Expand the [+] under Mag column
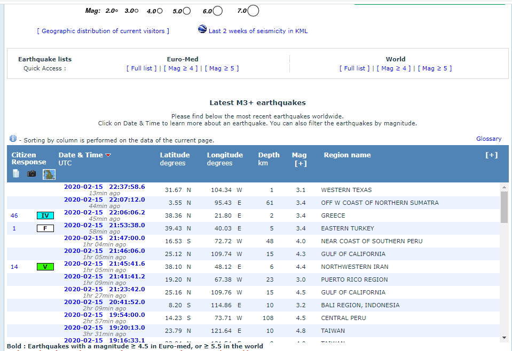Screen dimensions: 512x351 pyautogui.click(x=301, y=163)
